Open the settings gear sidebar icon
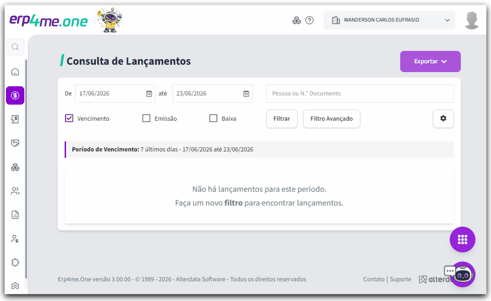The image size is (491, 301). coord(15,286)
